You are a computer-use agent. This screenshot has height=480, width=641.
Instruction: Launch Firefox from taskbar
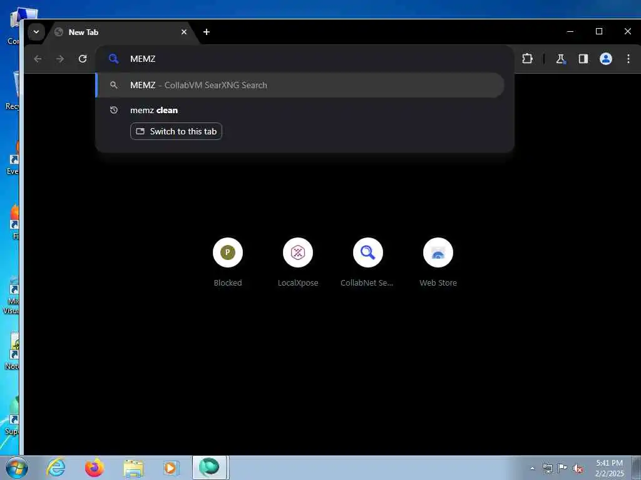95,467
